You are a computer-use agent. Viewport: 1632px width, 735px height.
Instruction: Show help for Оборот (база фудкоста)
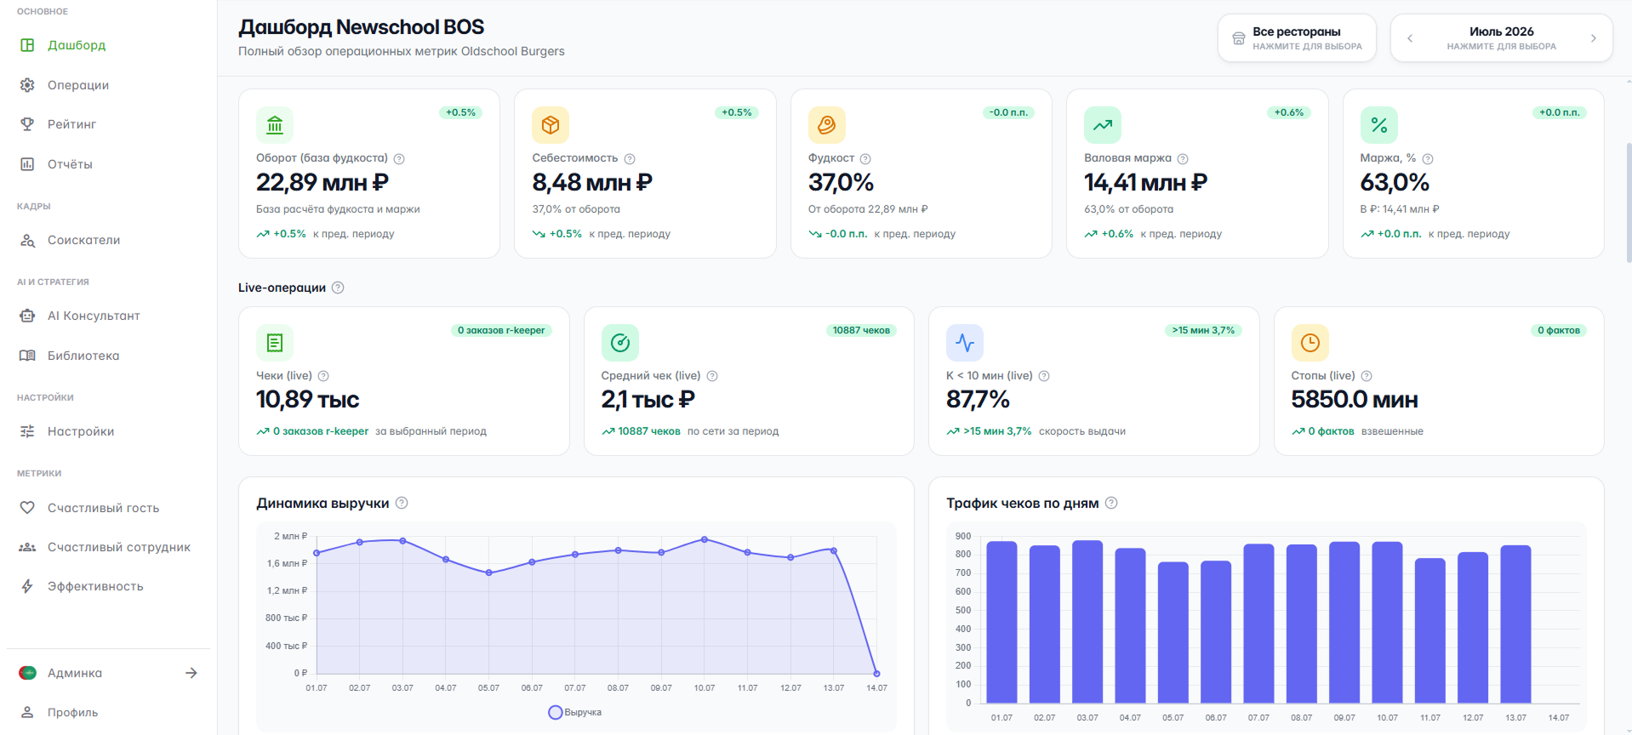click(399, 159)
